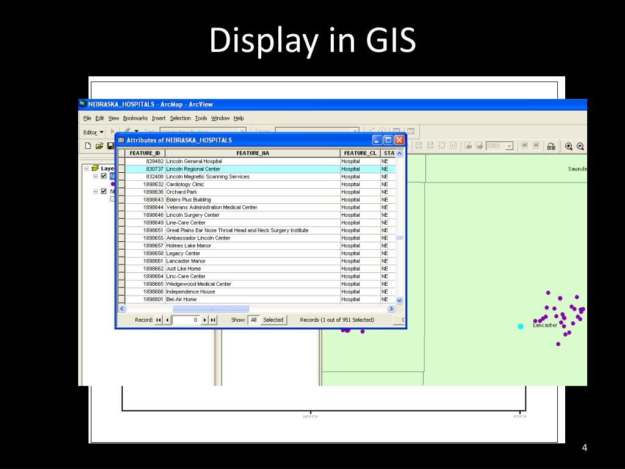The image size is (625, 469).
Task: Show All records button
Action: tap(253, 320)
